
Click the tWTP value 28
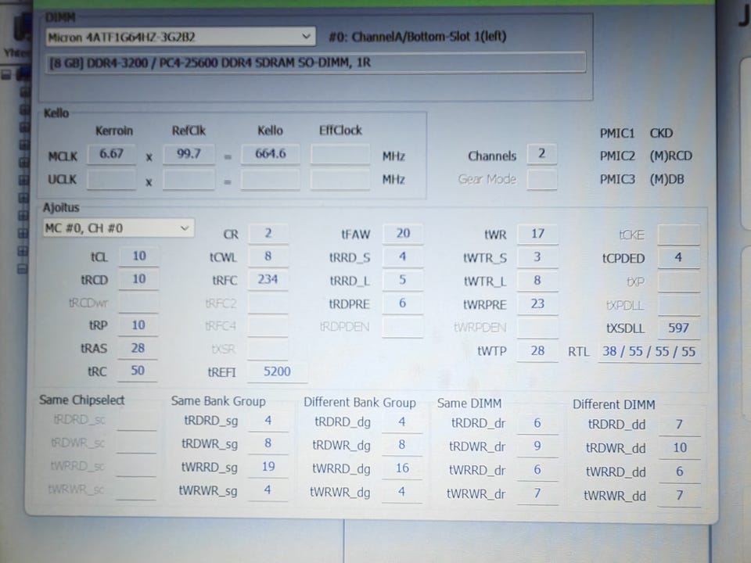pyautogui.click(x=537, y=351)
